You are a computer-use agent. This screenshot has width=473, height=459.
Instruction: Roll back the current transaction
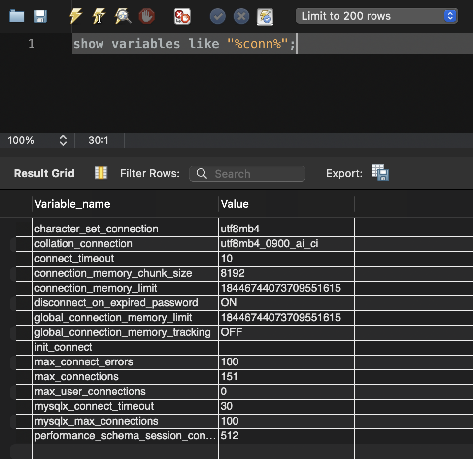tap(241, 16)
